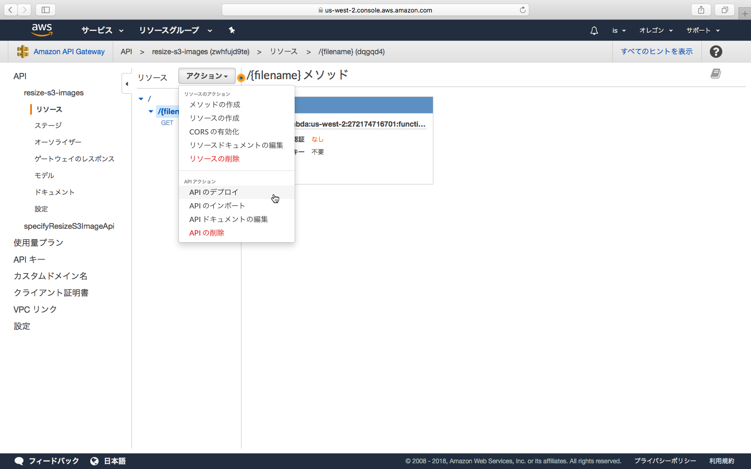Select リソースドキュメントの編集 menu item

click(x=236, y=145)
